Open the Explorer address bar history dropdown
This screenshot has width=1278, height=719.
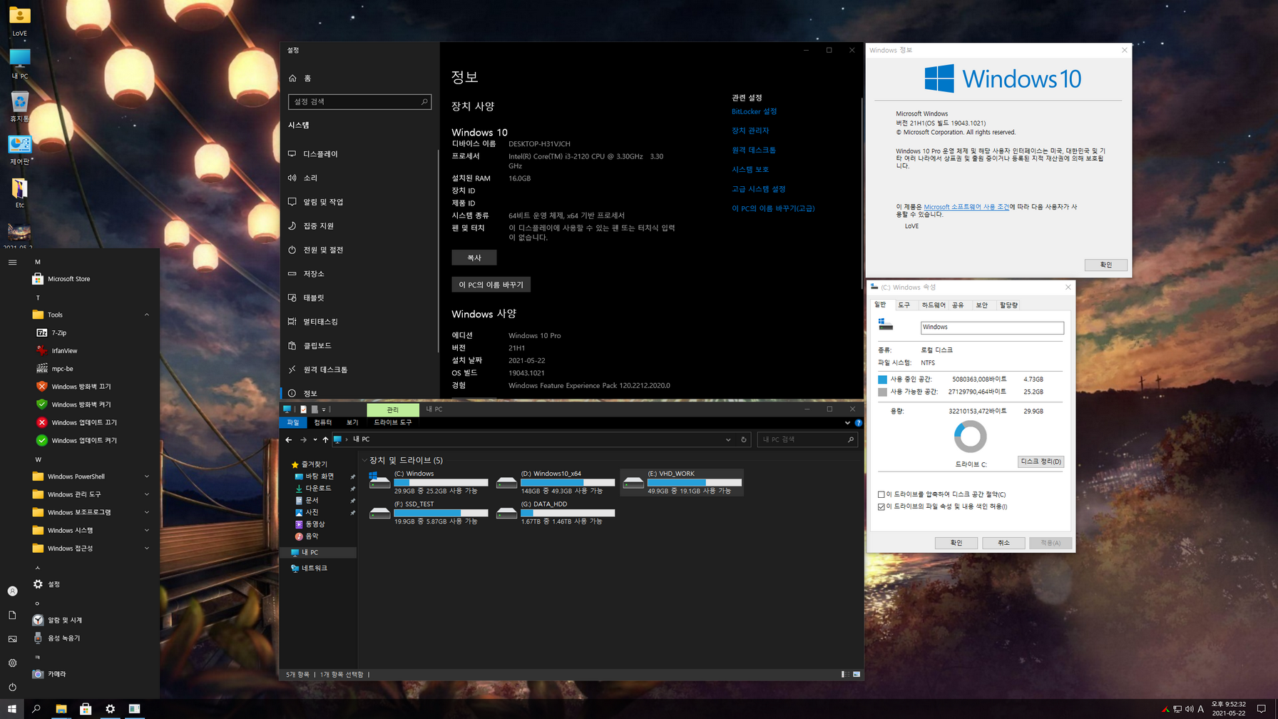pyautogui.click(x=728, y=439)
